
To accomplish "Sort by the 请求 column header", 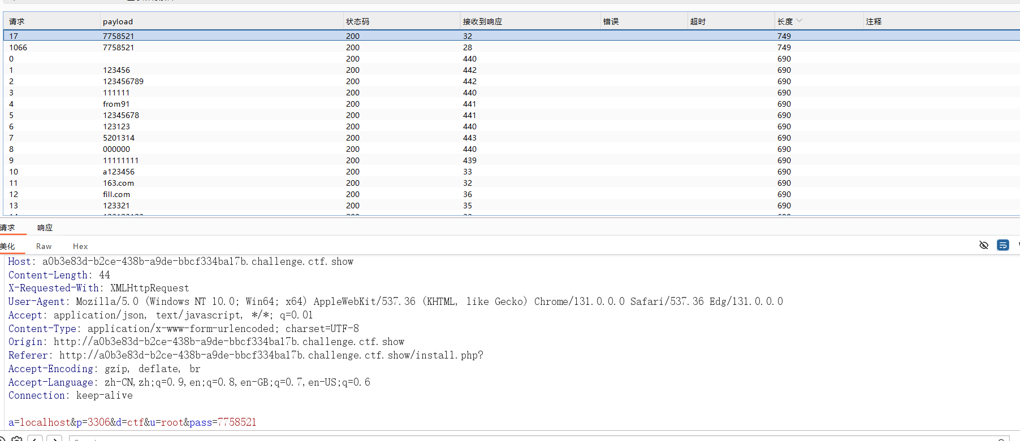I will pyautogui.click(x=52, y=21).
